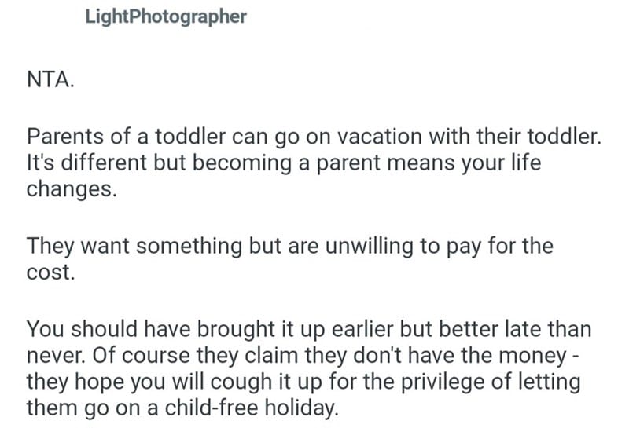Open the LightPhotographer user profile
The image size is (629, 428).
pos(165,16)
